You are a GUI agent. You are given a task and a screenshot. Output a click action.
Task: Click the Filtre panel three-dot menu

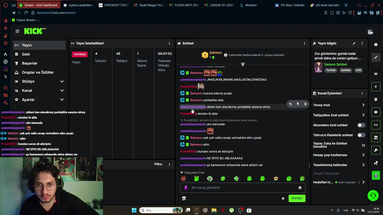169,164
